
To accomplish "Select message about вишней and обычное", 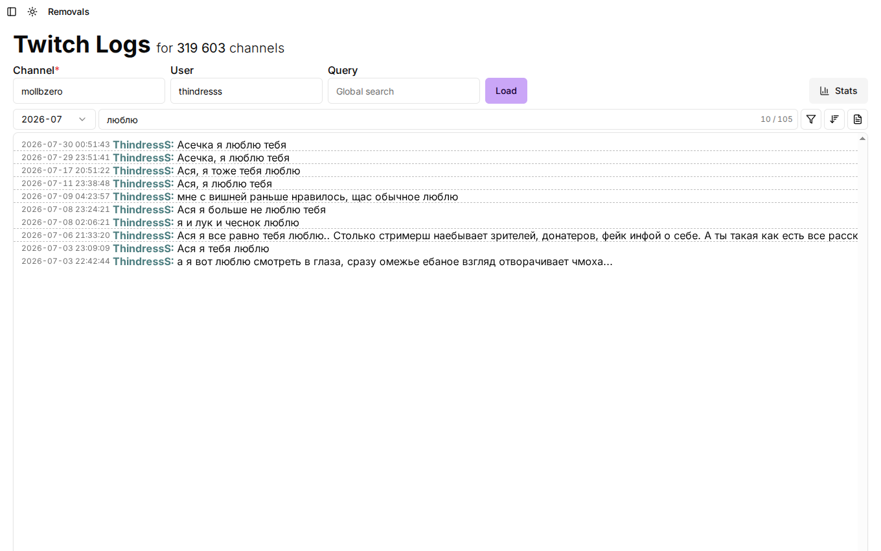I will (x=318, y=196).
